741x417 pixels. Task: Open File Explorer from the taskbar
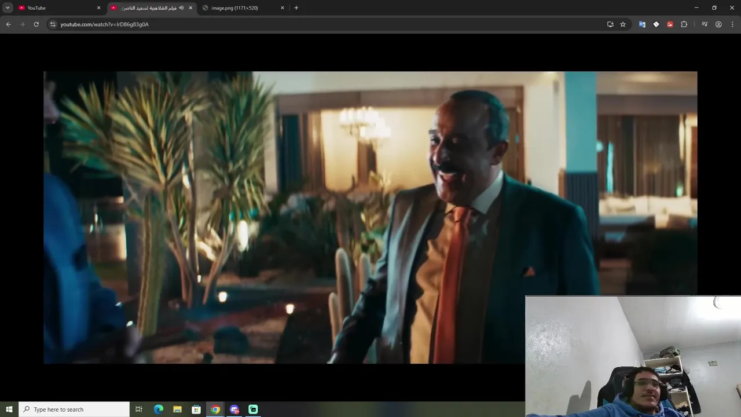(178, 409)
